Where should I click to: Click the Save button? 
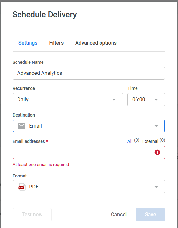[150, 214]
